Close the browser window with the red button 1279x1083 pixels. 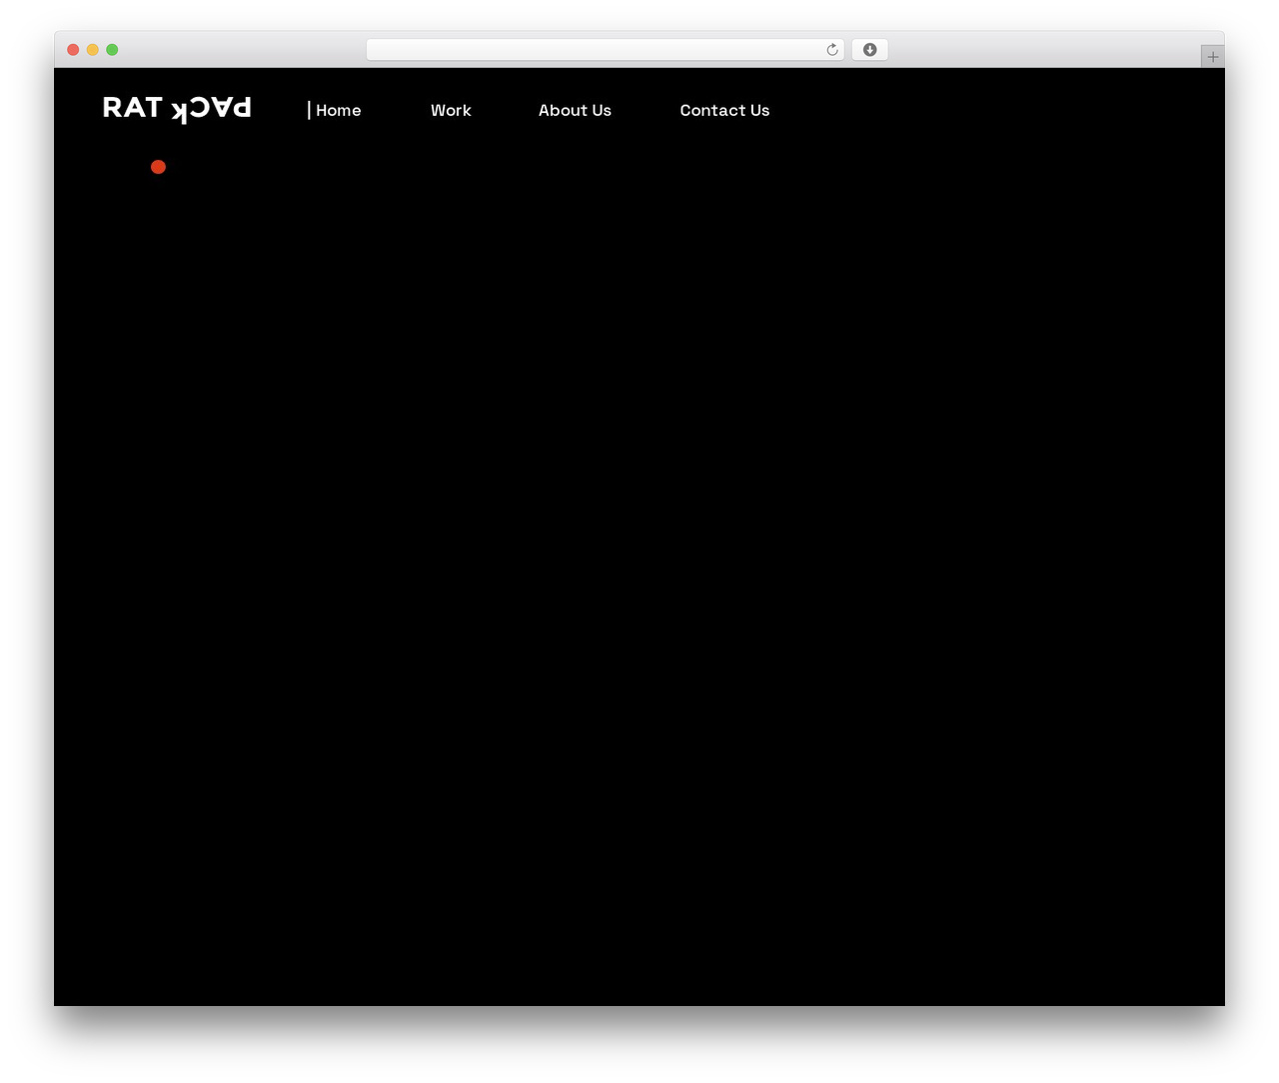[73, 50]
